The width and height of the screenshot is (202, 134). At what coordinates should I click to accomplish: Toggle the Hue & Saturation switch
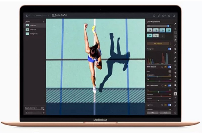(170, 85)
